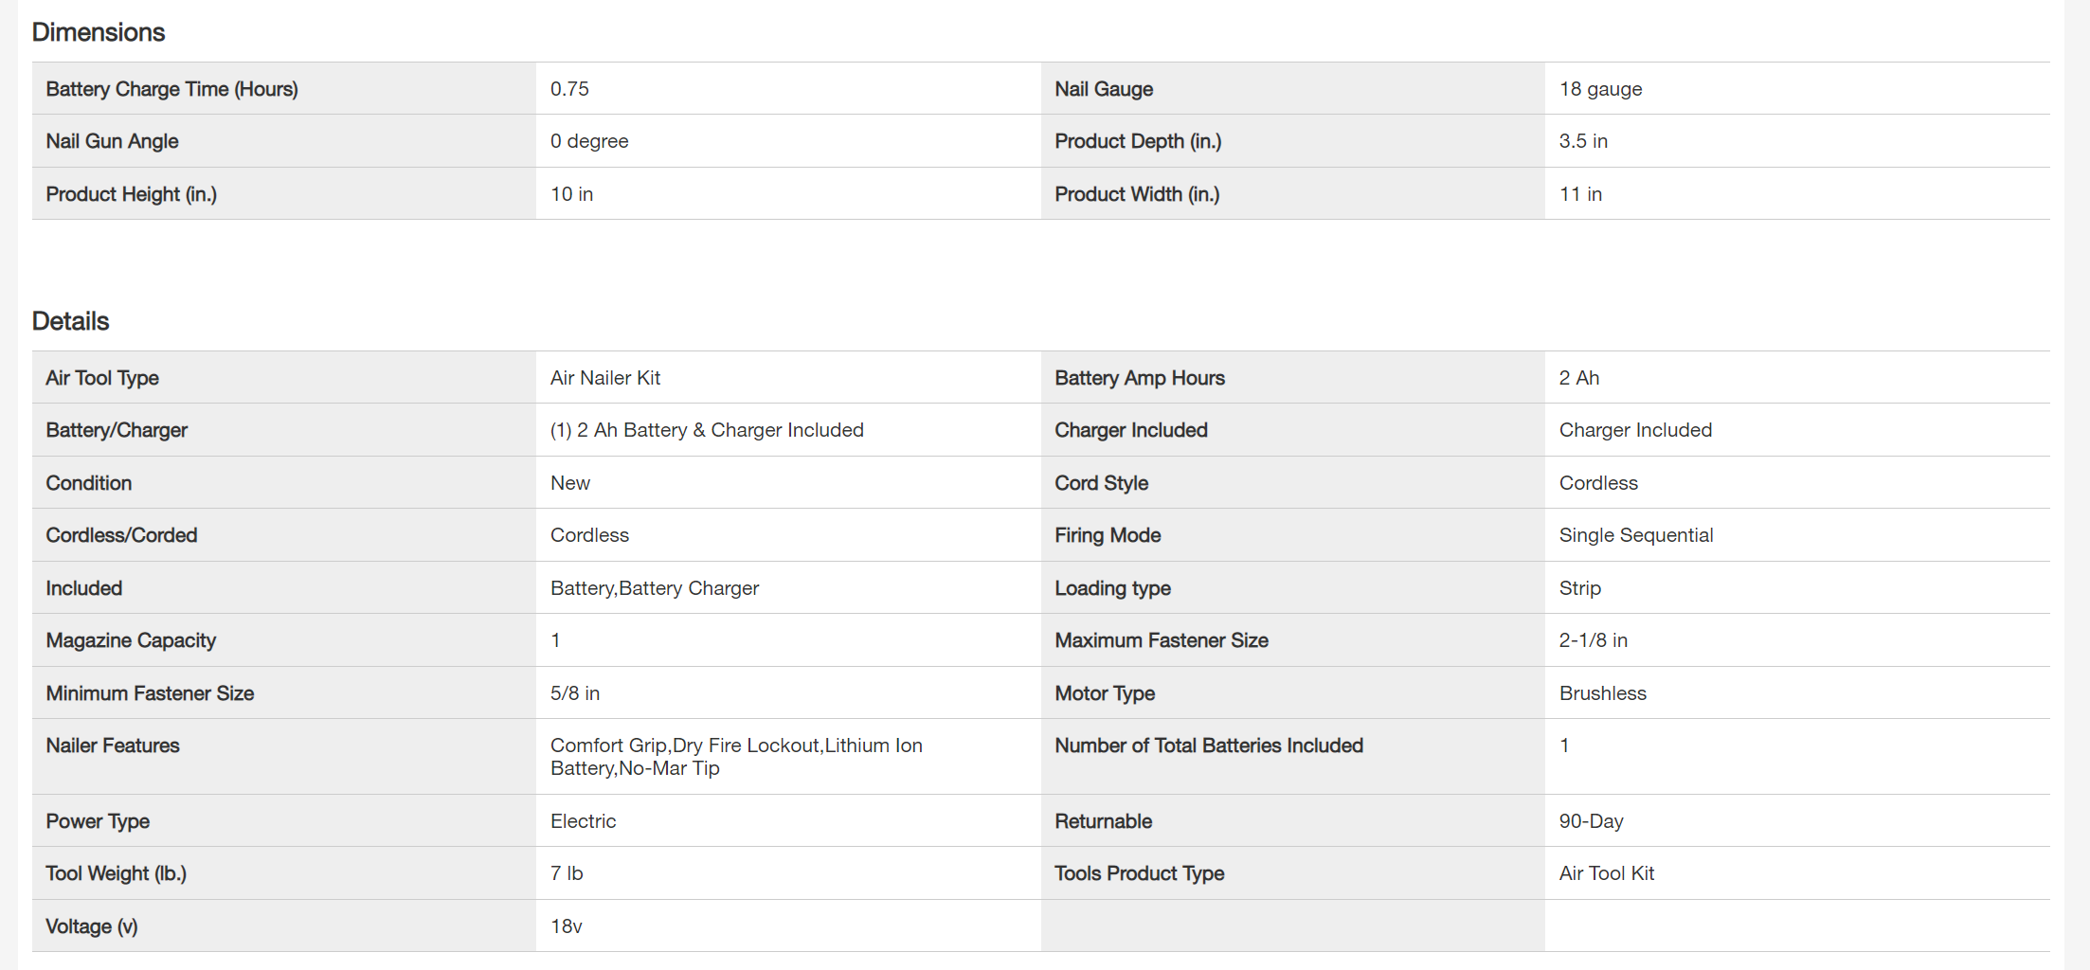Select the Nail Gun Angle label
This screenshot has width=2090, height=970.
(112, 141)
